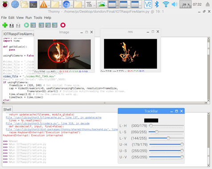Click the L - V trackbar slider handle
212x169 pixels.
click(x=168, y=138)
